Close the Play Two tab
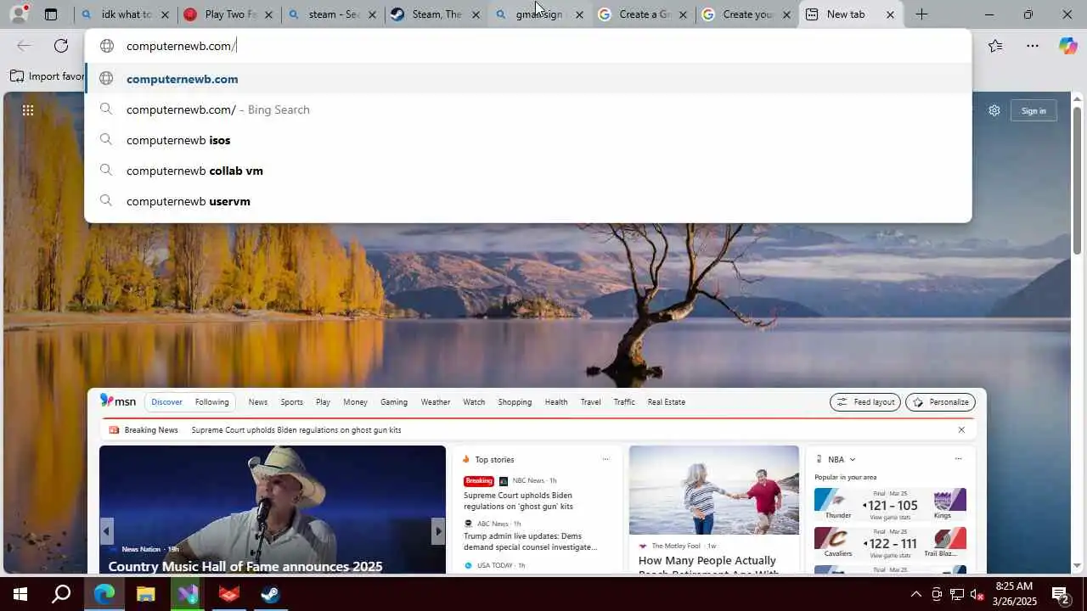The width and height of the screenshot is (1087, 611). tap(269, 14)
